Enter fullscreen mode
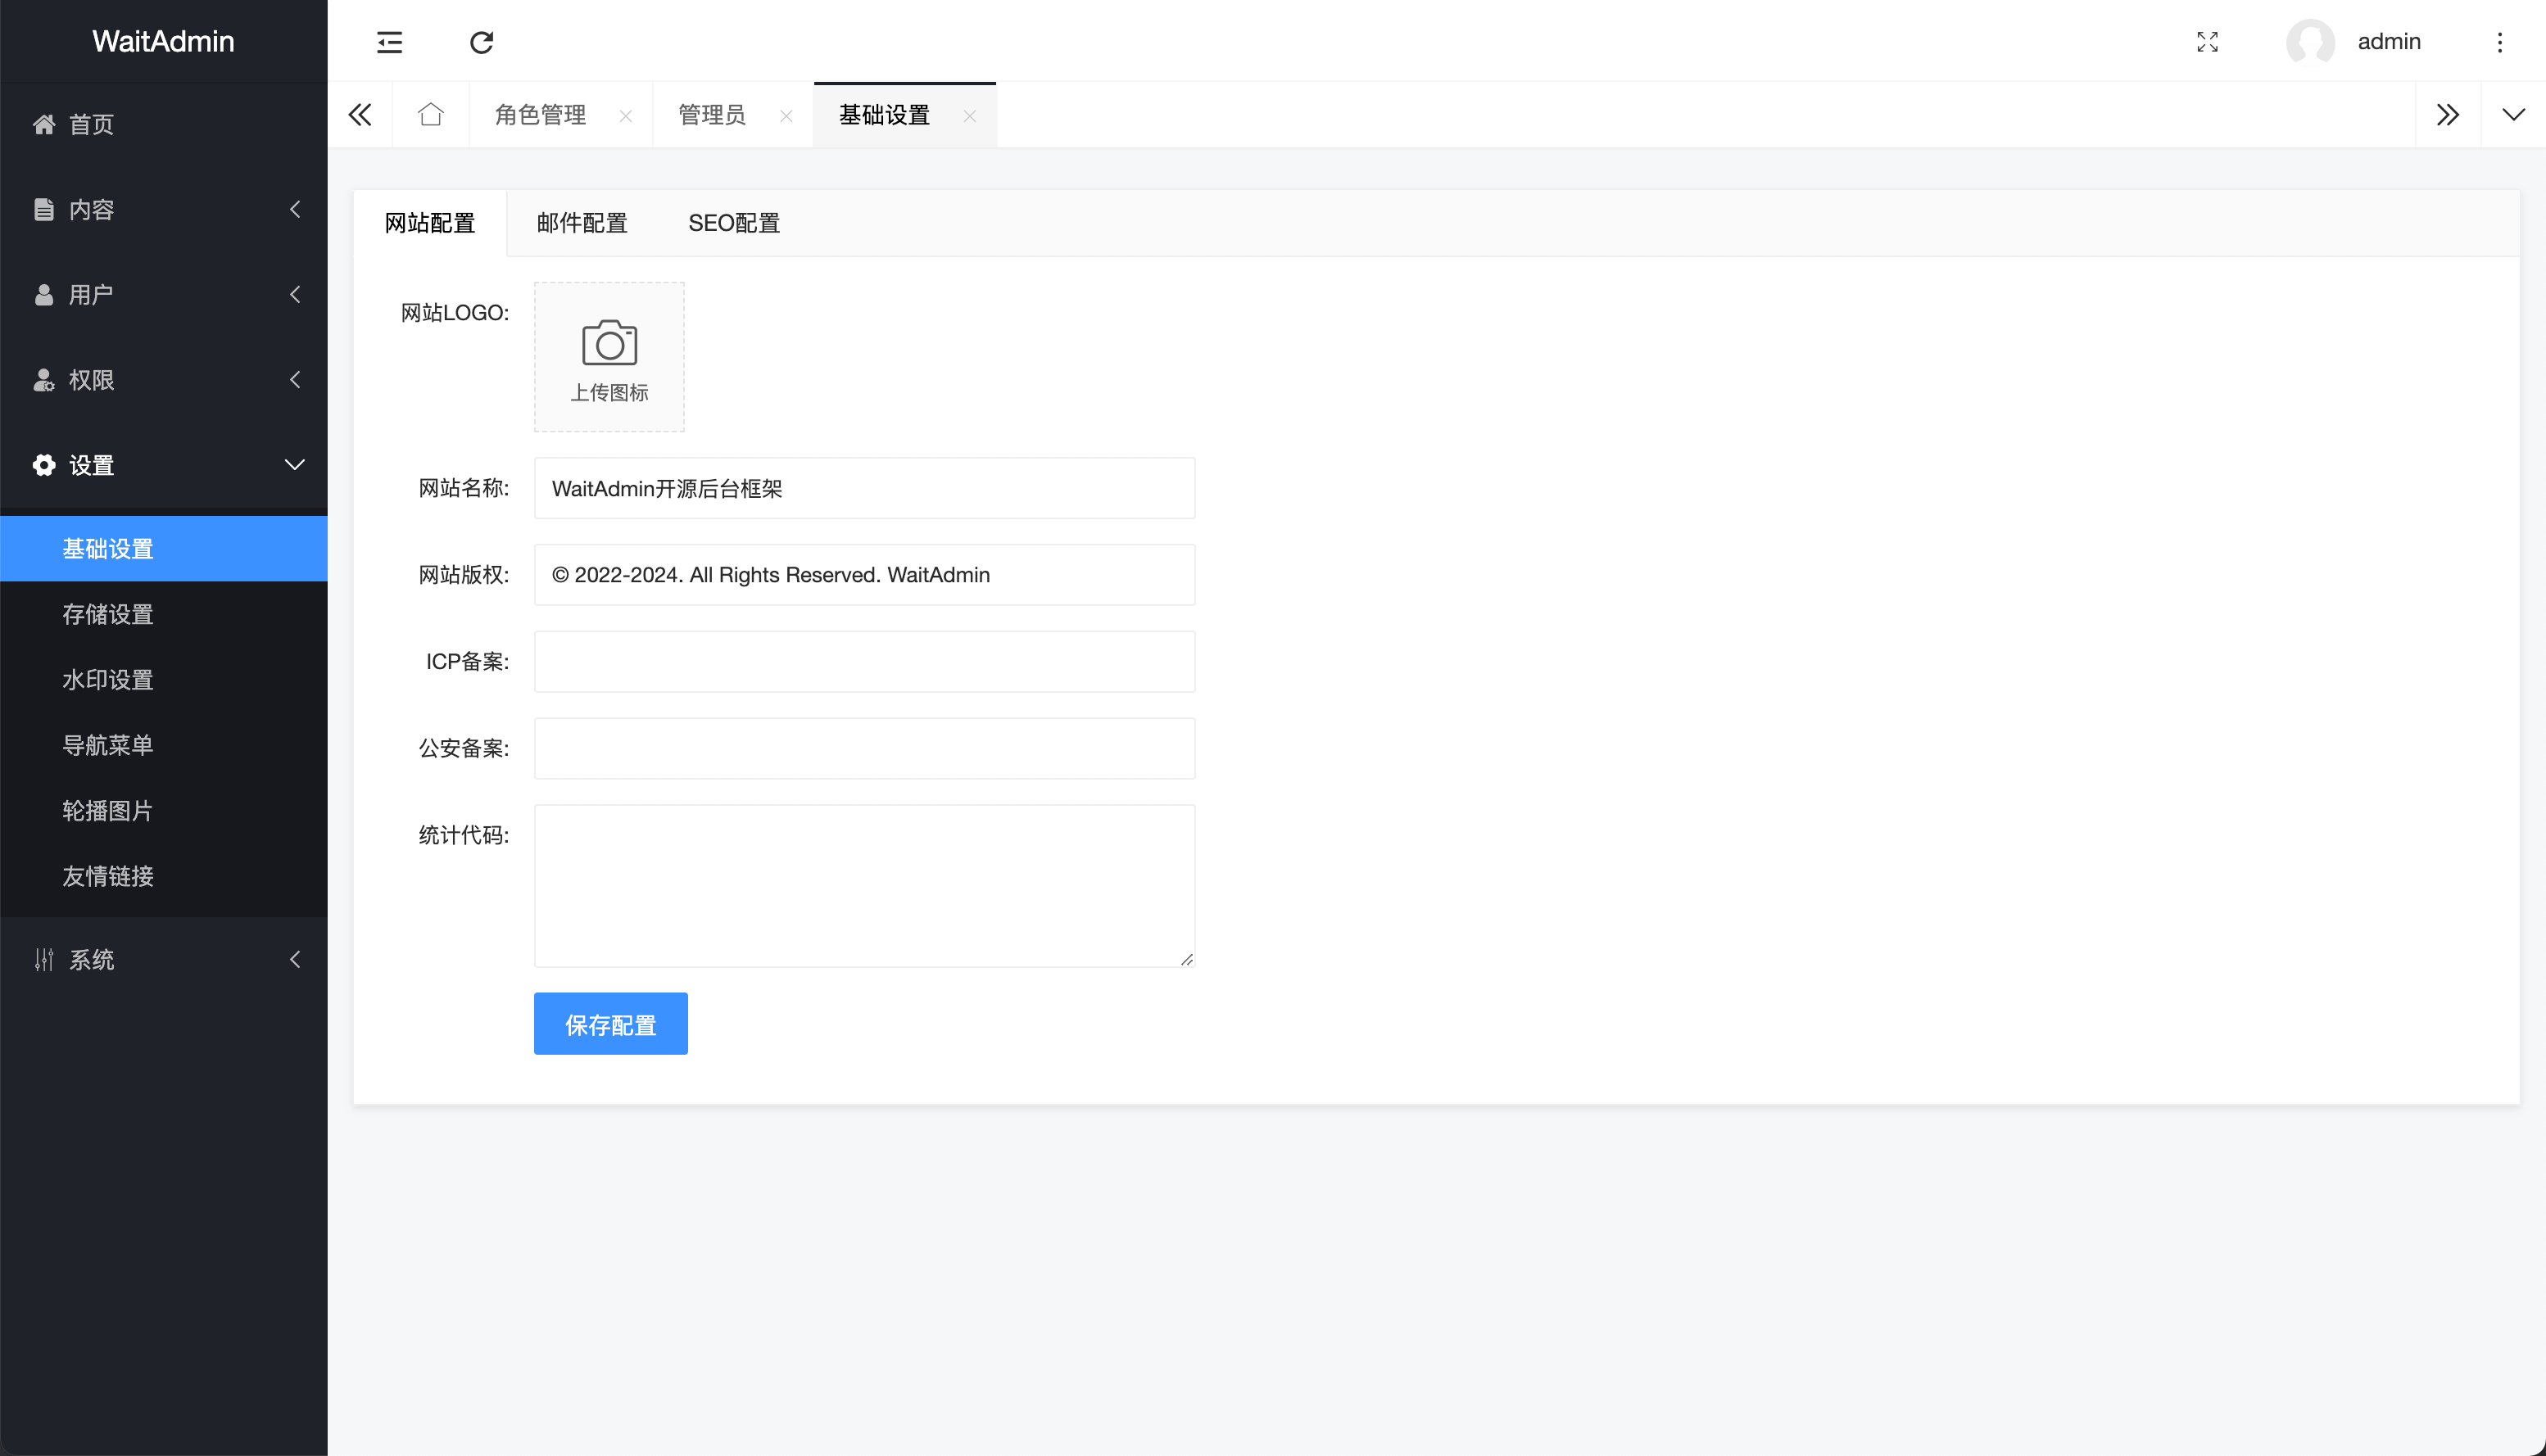The height and width of the screenshot is (1456, 2546). click(2208, 42)
